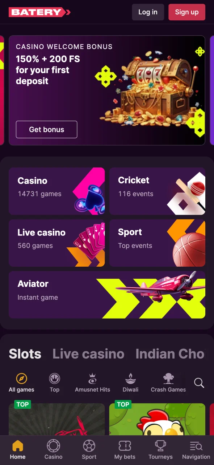
Task: Tap the Get bonus button
Action: coord(46,129)
